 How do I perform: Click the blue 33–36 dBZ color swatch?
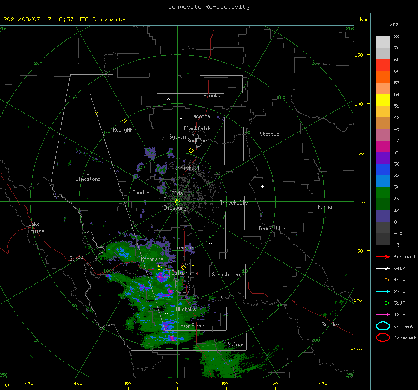tap(383, 170)
